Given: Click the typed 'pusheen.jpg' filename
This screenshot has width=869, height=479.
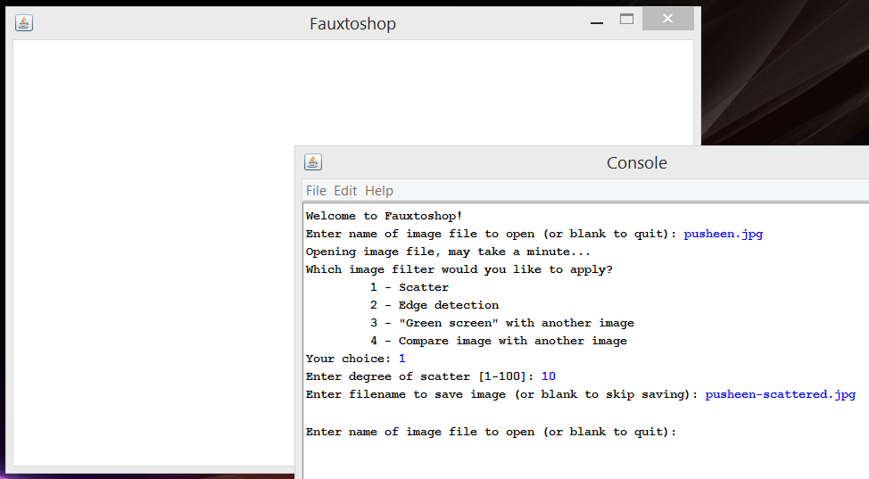Looking at the screenshot, I should tap(724, 234).
